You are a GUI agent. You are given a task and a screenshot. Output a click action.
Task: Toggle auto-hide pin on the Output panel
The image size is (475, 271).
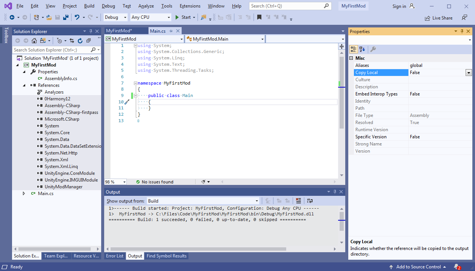point(335,192)
